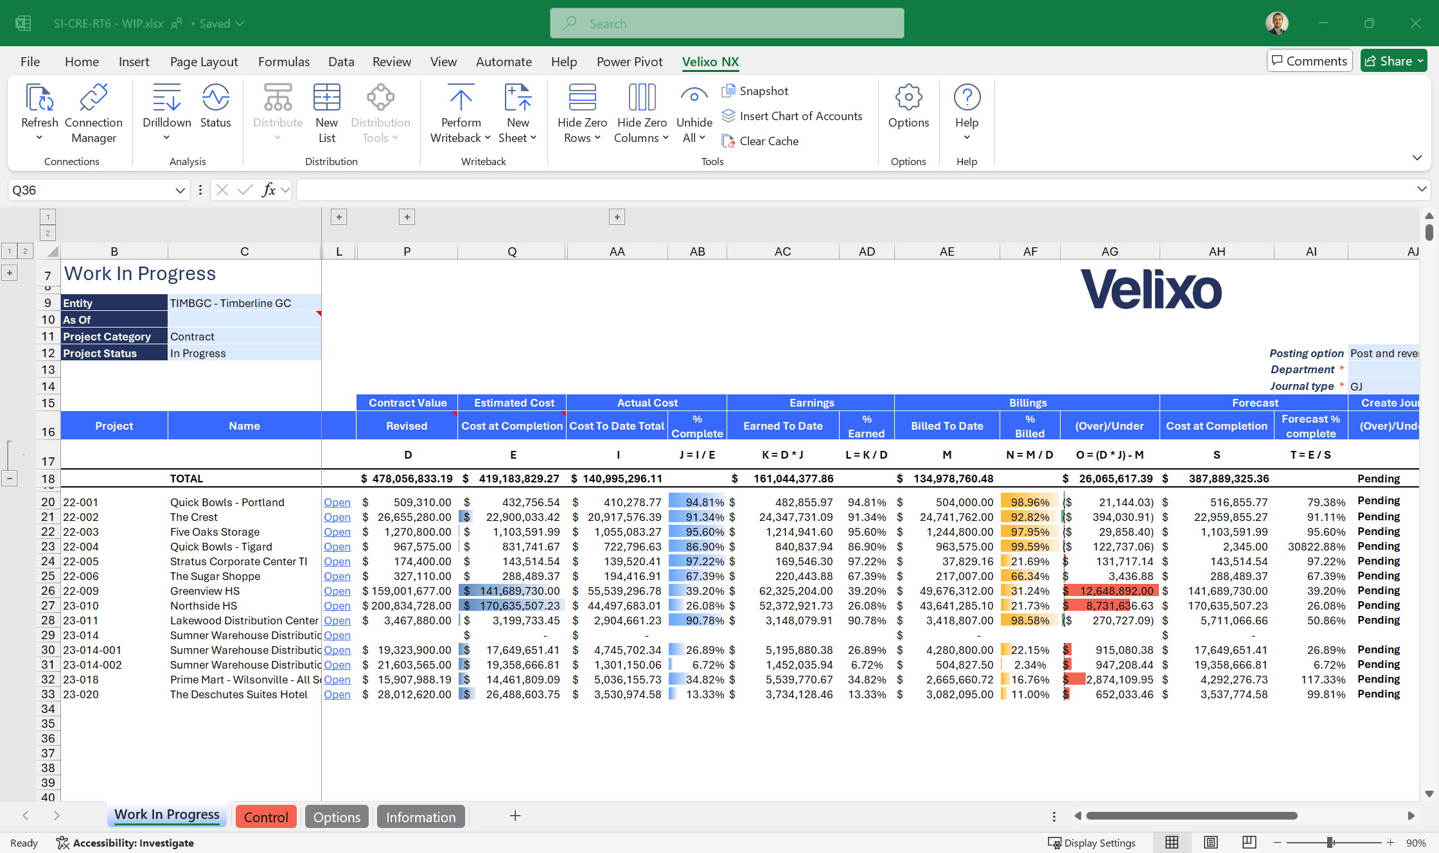Open the Power Pivot tab

[x=630, y=62]
